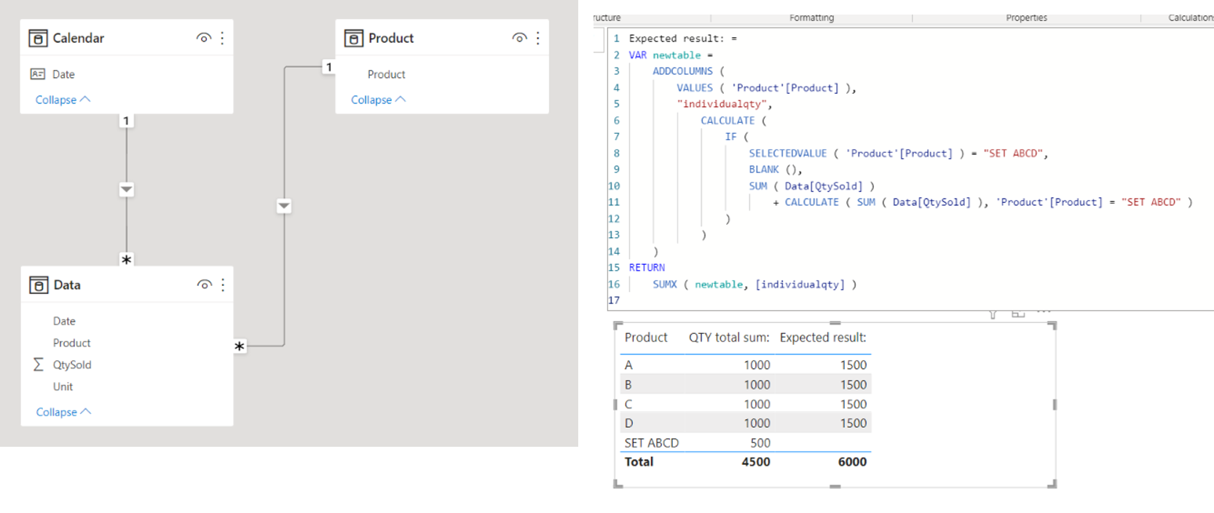Collapse the Data table card
Viewport: 1214px width, 513px height.
click(x=63, y=412)
